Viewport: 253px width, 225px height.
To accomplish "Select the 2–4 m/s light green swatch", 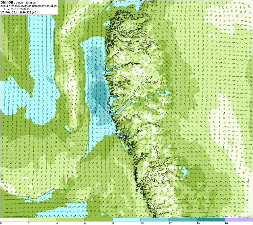I will [42, 219].
